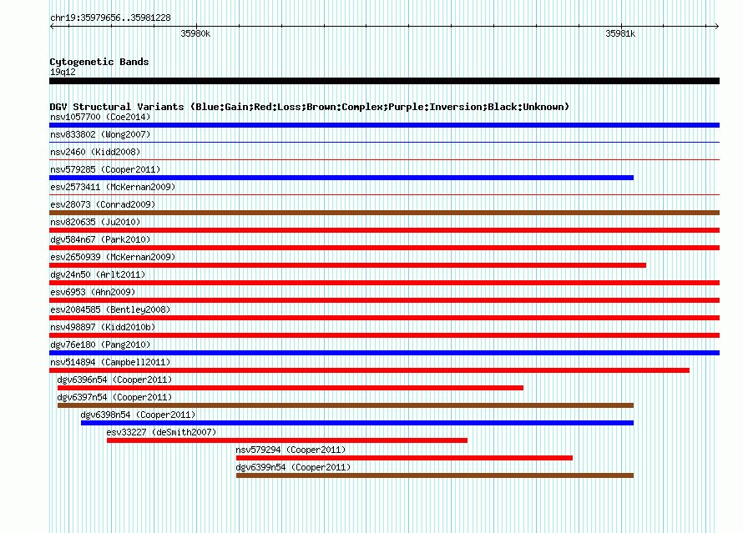
Task: Open nsv498897 (Kidd2010b) variant
Action: 103,327
